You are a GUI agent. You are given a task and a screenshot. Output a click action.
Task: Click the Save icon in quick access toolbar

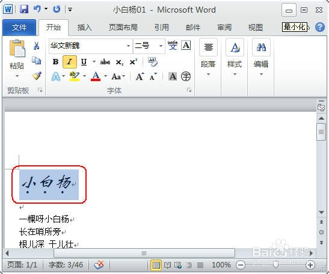click(24, 9)
